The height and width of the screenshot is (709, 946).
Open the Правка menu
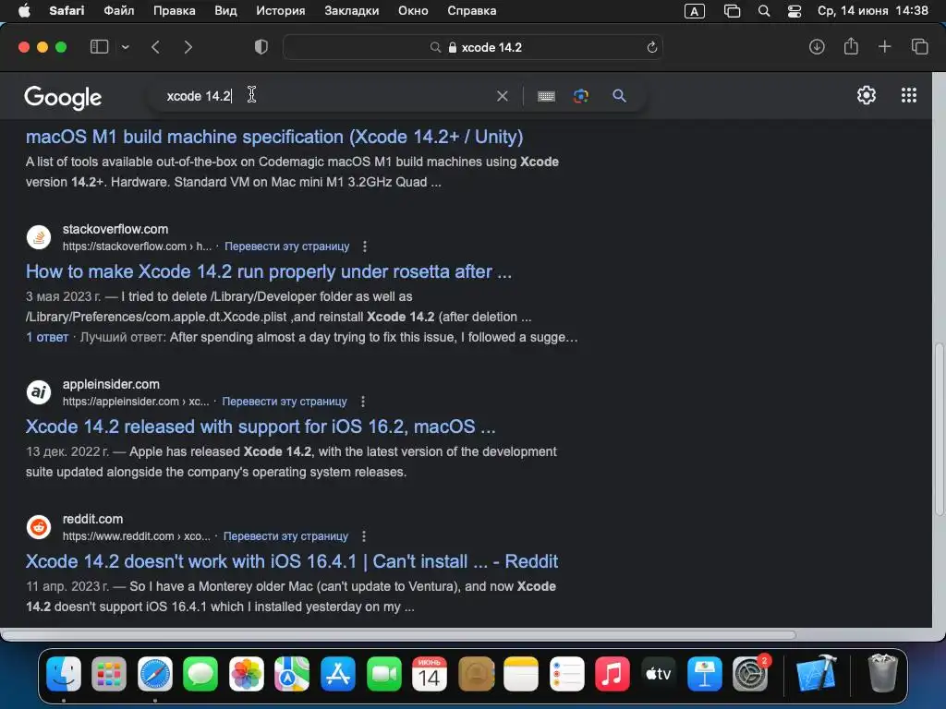[x=174, y=11]
